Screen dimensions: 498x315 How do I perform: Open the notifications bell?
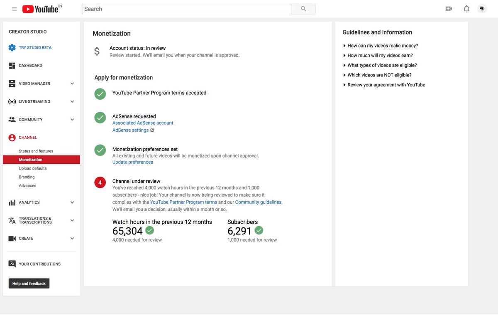466,9
